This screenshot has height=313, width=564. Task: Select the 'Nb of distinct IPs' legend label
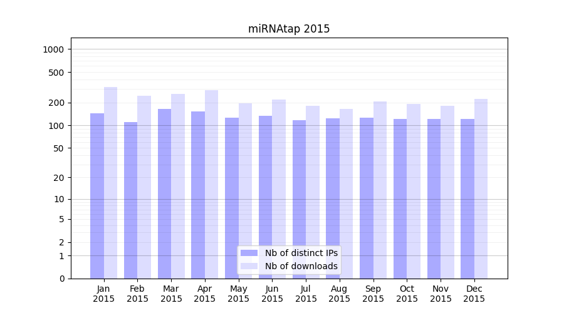click(x=301, y=253)
